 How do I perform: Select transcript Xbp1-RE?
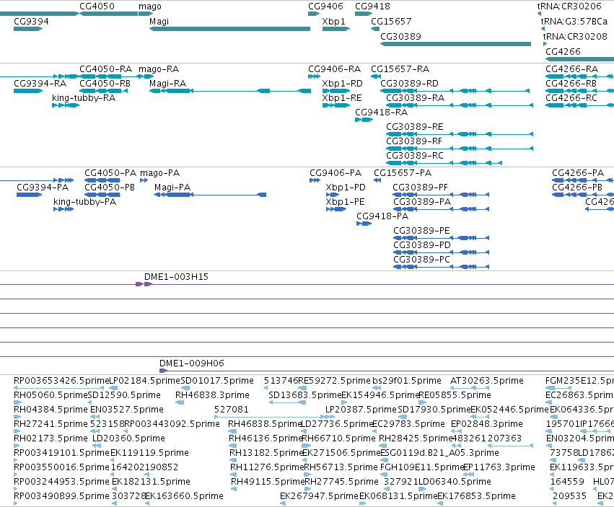point(336,105)
